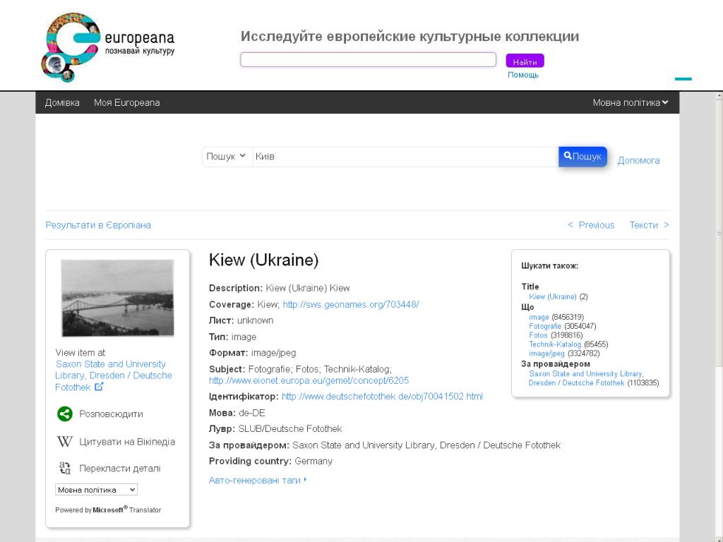The height and width of the screenshot is (542, 723).
Task: Click Цитувати на Вікіпедіа link
Action: coord(127,442)
